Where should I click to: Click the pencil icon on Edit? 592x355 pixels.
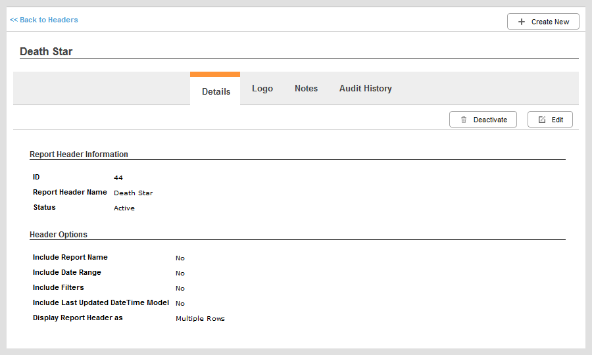[542, 120]
